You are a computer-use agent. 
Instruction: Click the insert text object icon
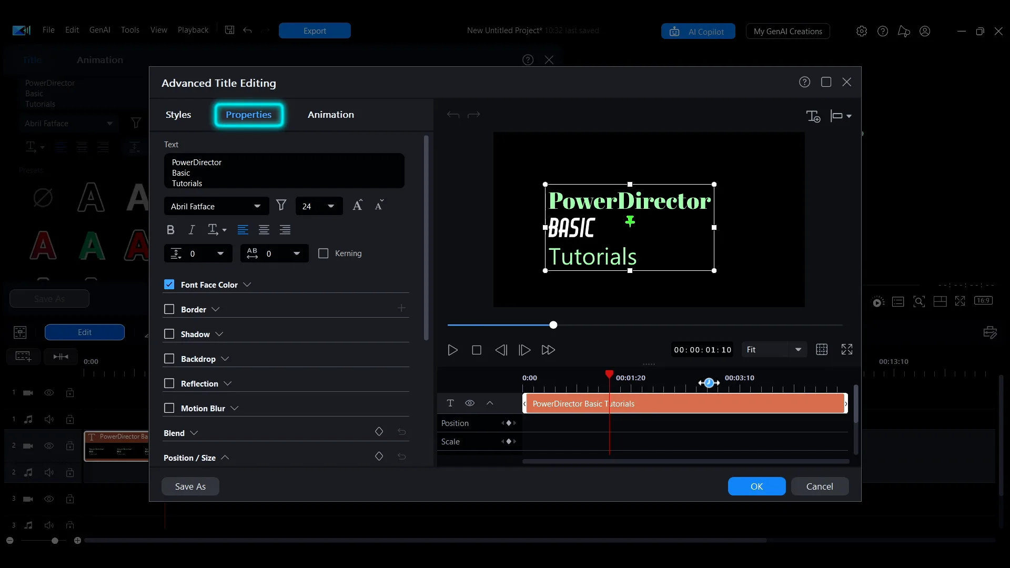coord(813,116)
